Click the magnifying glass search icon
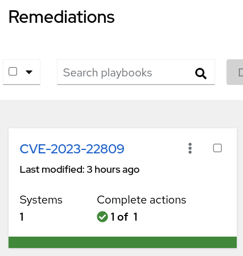Screen dimensions: 243x256 click(x=201, y=73)
